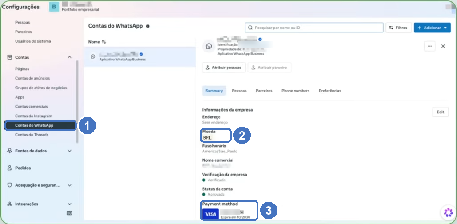Screen dimensions: 457x224
Task: Open Parceiros in the sidebar
Action: pos(23,32)
